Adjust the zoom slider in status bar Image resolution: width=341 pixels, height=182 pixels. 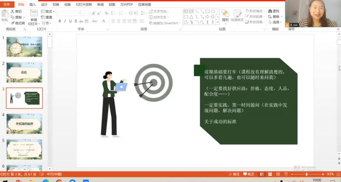point(306,174)
